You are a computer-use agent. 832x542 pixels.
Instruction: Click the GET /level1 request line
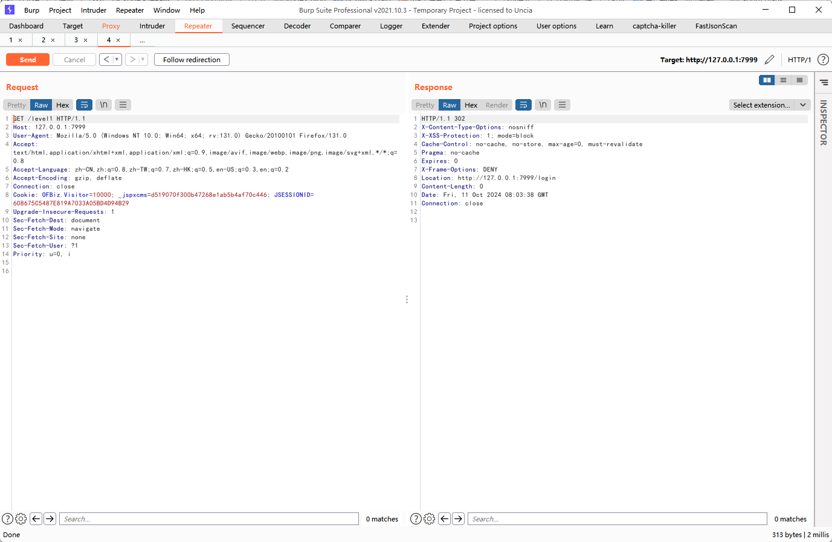point(49,118)
